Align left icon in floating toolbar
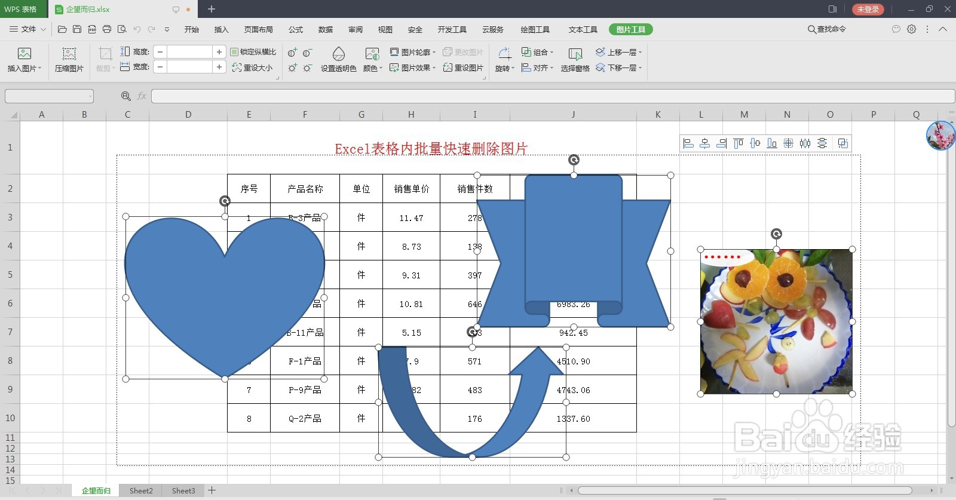956x500 pixels. 688,143
